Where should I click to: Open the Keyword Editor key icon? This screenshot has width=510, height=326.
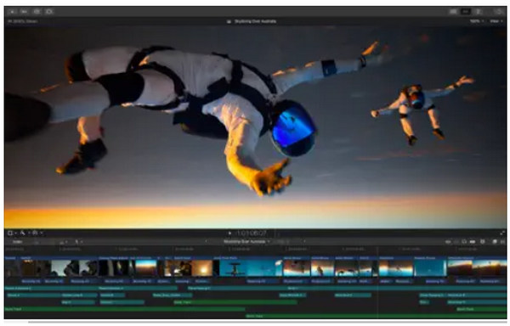(x=25, y=12)
